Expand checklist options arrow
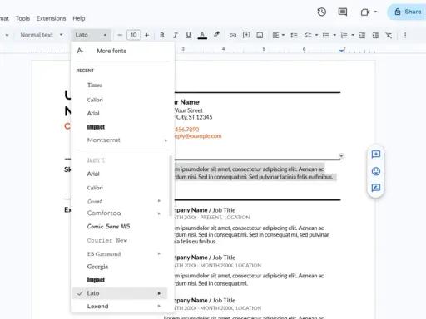The image size is (426, 319). (x=316, y=35)
